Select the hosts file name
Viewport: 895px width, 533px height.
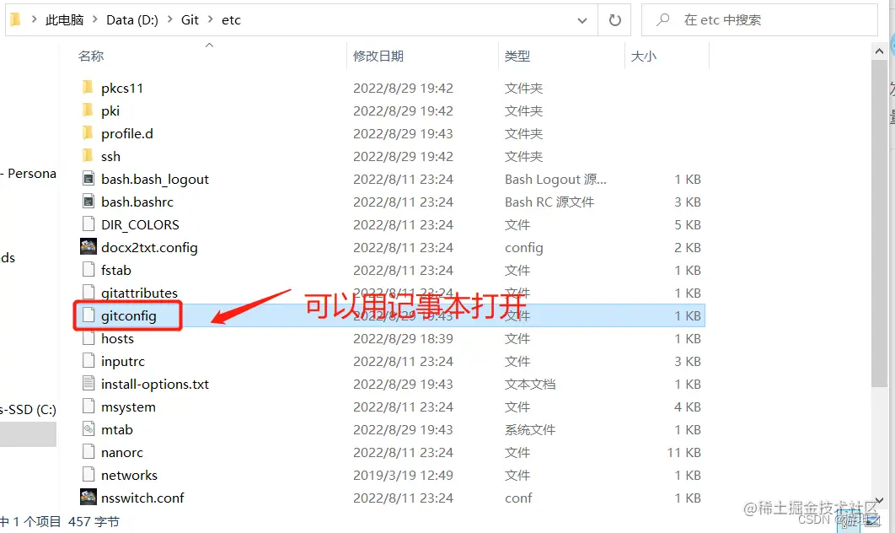pyautogui.click(x=118, y=338)
